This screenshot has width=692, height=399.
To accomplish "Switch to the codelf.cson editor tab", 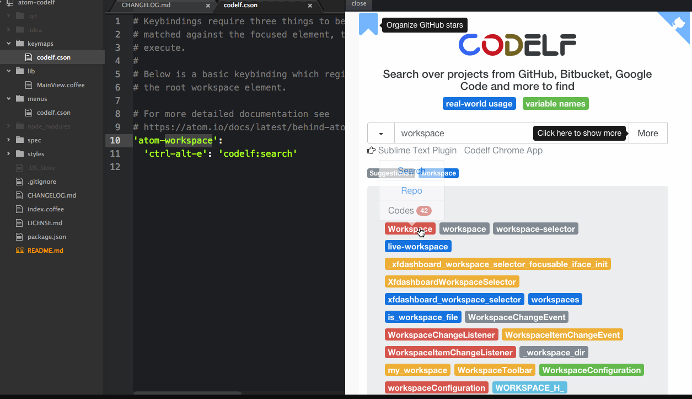I will [x=240, y=6].
